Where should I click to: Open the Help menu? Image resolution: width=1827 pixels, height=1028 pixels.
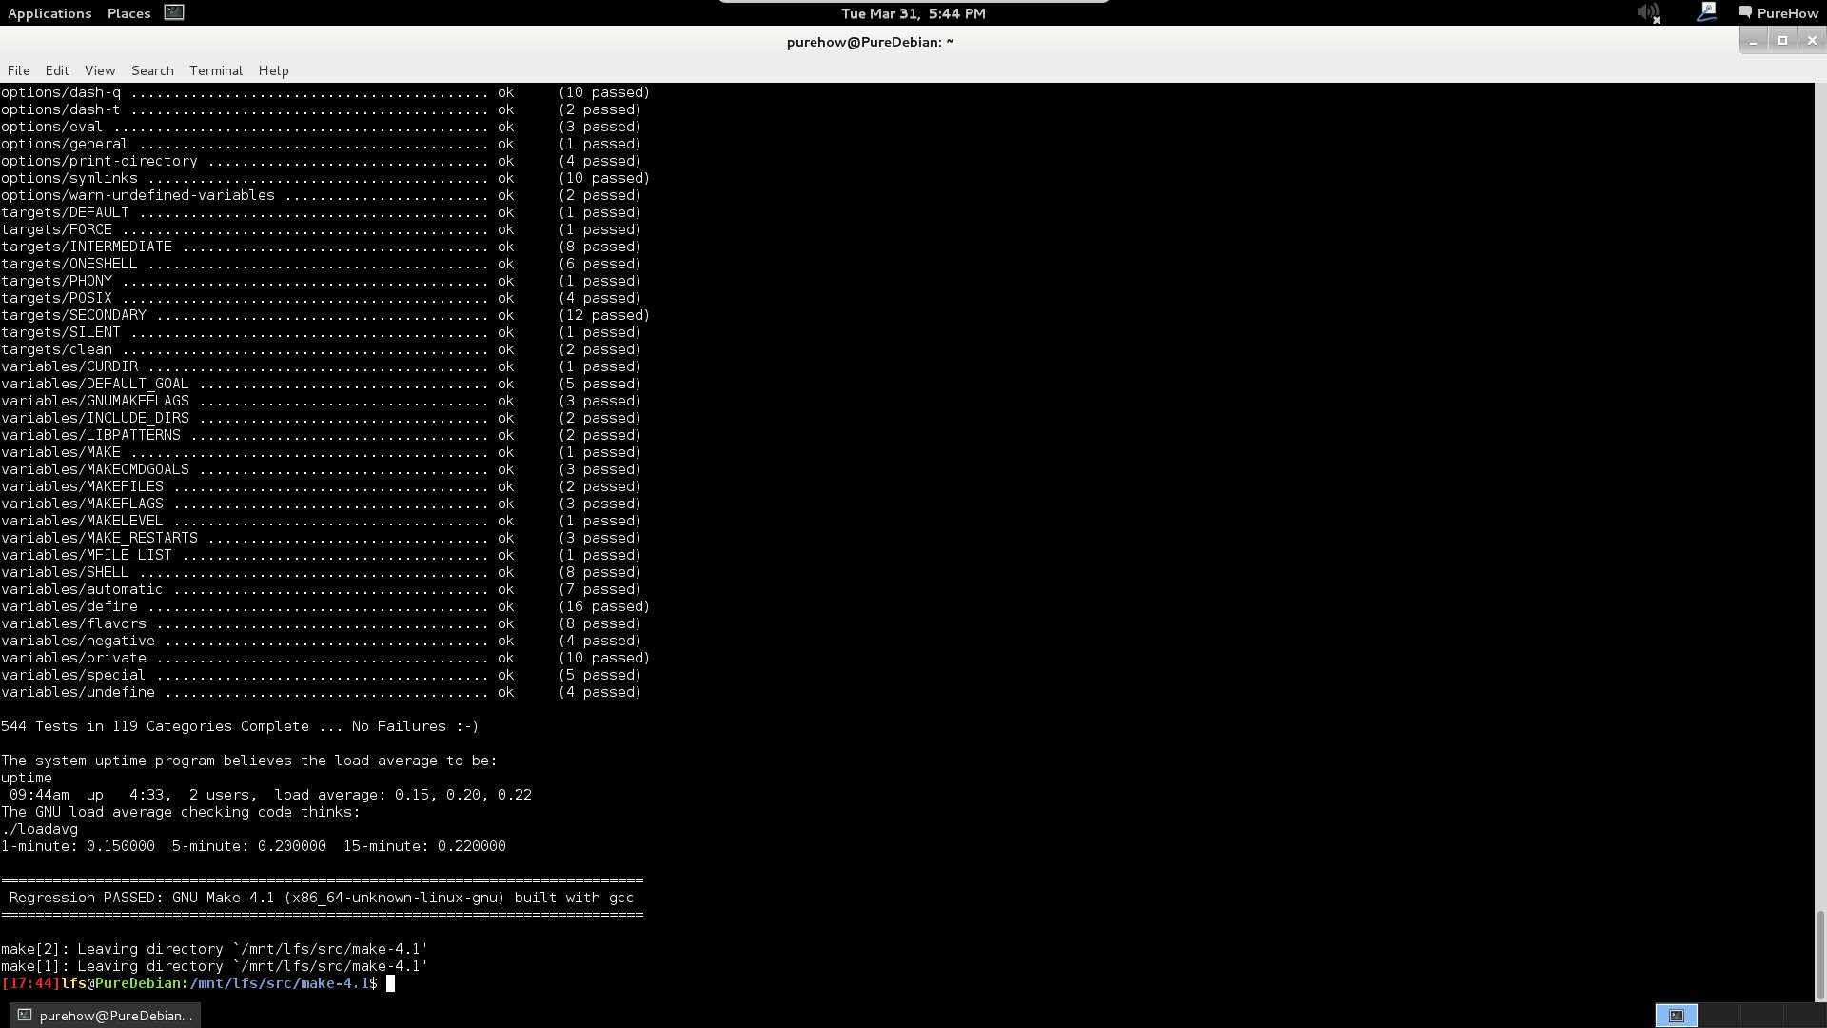[273, 70]
